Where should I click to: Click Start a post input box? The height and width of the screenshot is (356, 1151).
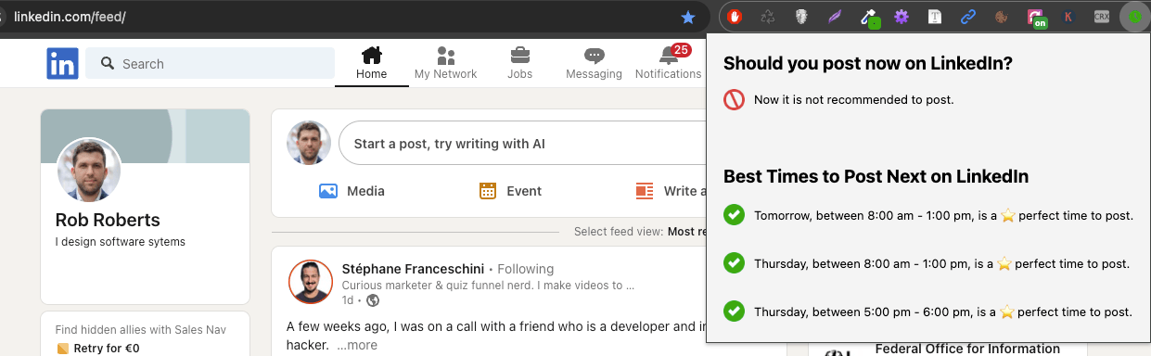tap(523, 144)
